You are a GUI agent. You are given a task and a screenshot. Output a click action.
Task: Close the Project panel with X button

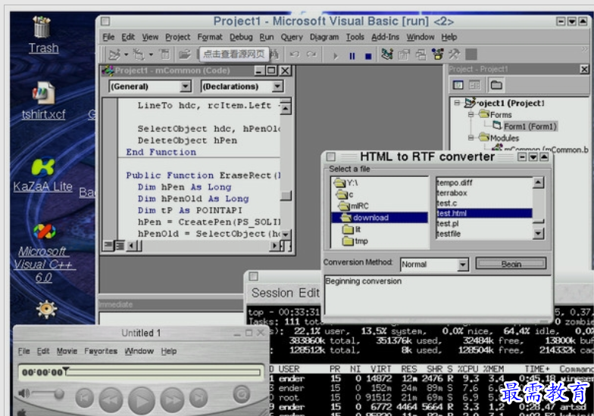click(584, 69)
